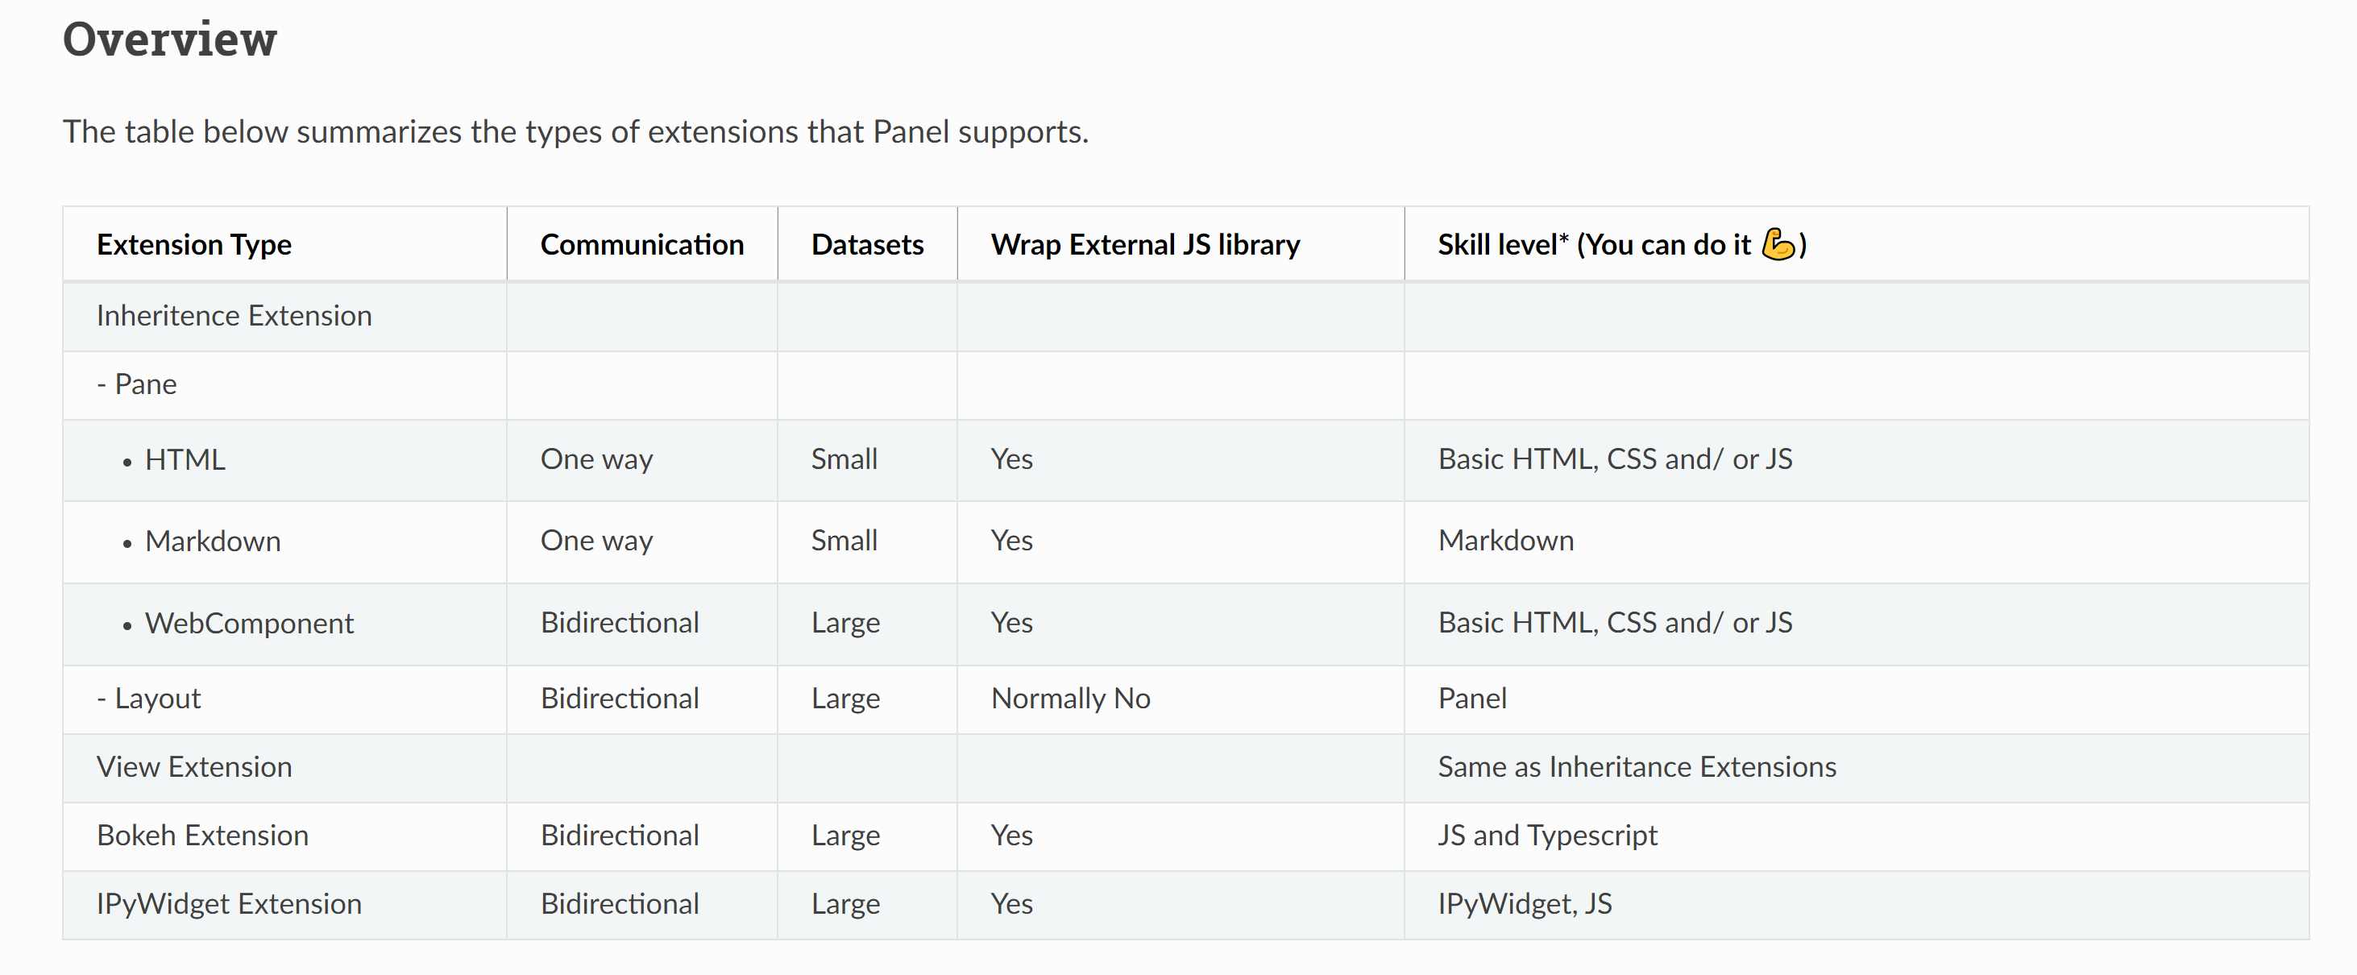Viewport: 2357px width, 975px height.
Task: Select the IPyWidget Extension row label
Action: click(229, 903)
